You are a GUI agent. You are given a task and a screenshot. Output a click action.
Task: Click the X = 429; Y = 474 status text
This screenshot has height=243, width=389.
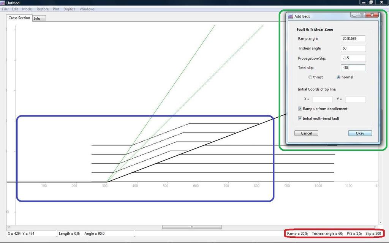[x=21, y=234]
